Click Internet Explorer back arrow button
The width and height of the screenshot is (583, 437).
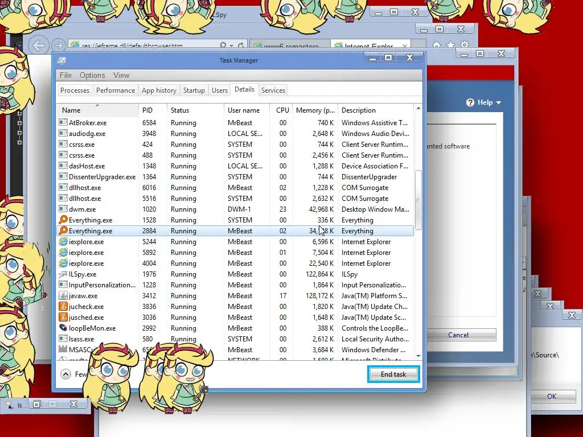pyautogui.click(x=39, y=46)
